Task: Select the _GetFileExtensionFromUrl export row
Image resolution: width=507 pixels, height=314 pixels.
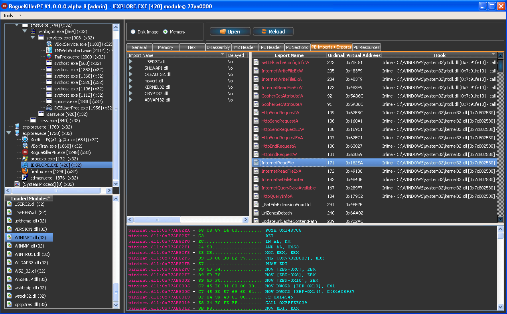Action: tap(375, 205)
